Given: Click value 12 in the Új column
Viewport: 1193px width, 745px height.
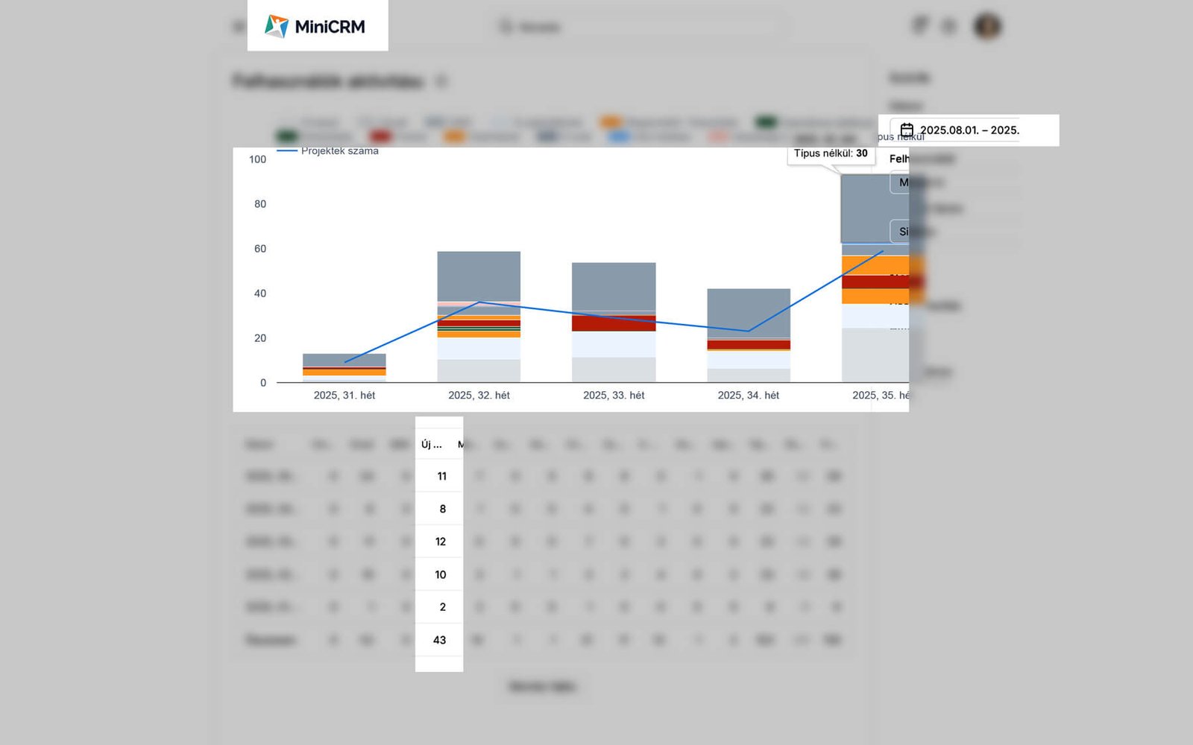Looking at the screenshot, I should [x=440, y=542].
